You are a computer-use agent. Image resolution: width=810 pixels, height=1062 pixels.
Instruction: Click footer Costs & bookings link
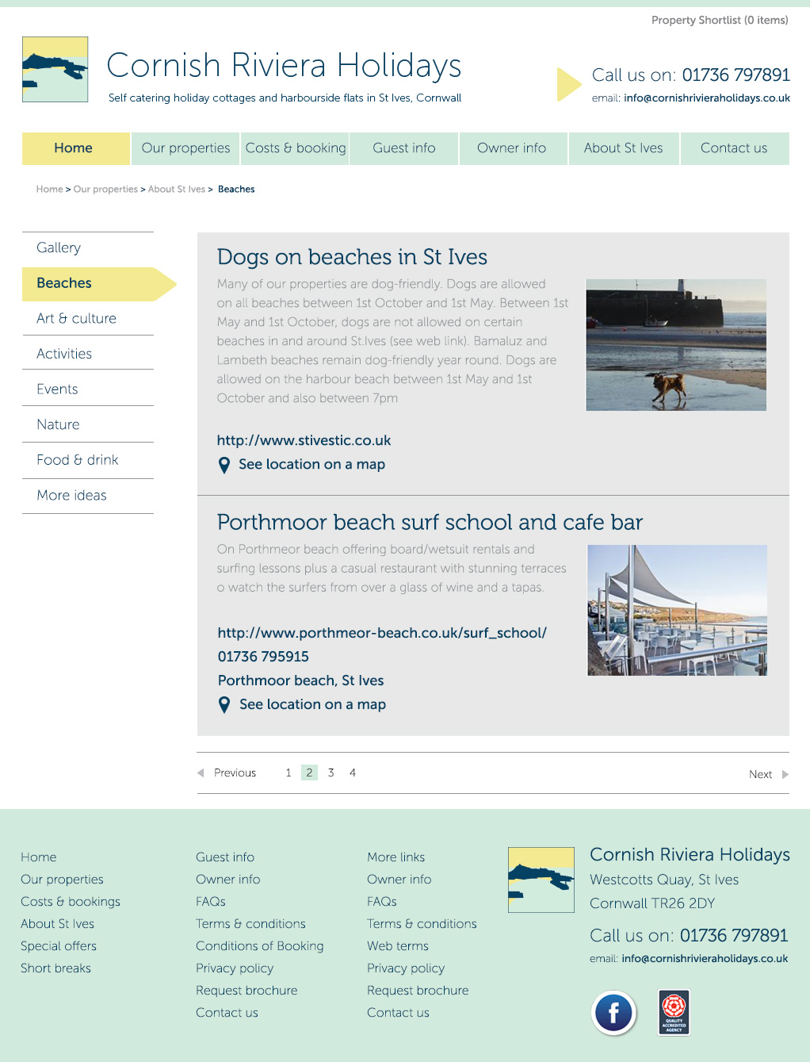click(71, 902)
